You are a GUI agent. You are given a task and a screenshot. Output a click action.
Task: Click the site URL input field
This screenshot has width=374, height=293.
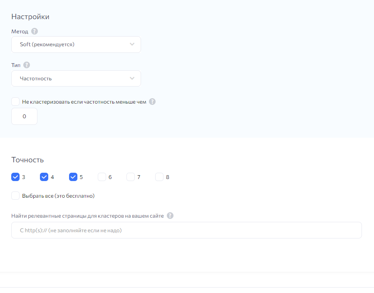[x=186, y=230]
